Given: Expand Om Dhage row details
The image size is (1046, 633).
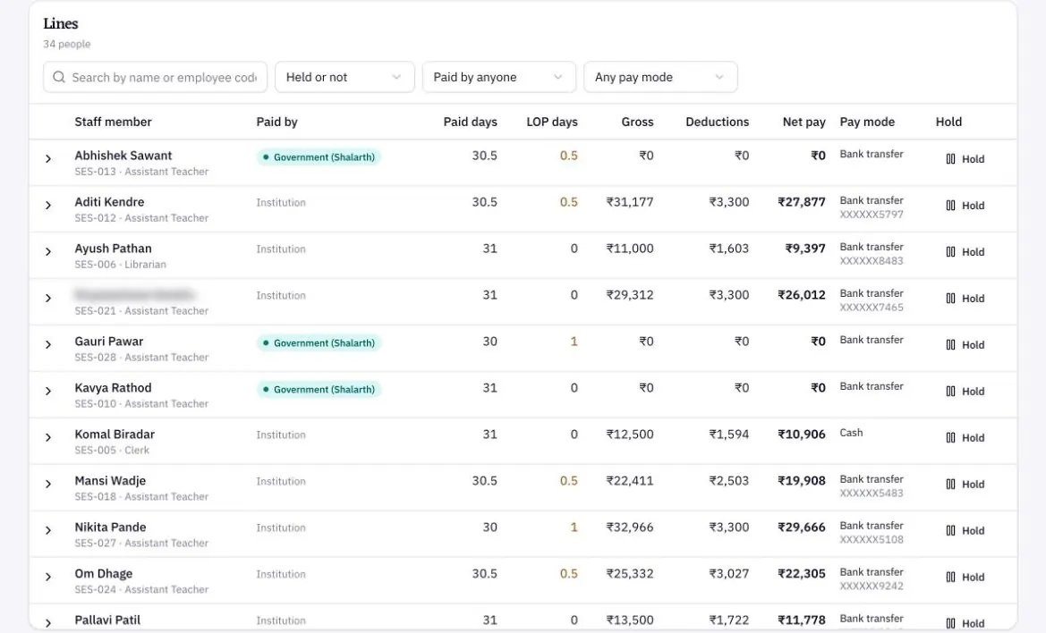Looking at the screenshot, I should (x=48, y=577).
